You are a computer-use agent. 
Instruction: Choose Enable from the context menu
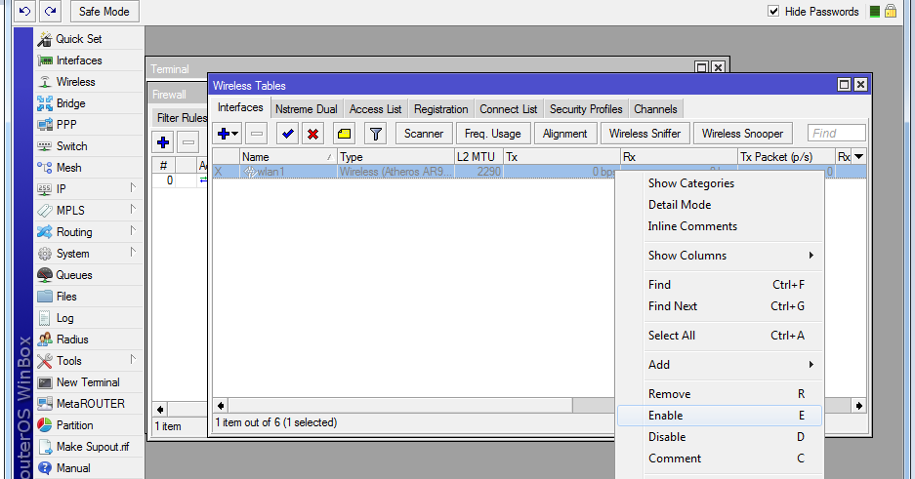click(720, 416)
